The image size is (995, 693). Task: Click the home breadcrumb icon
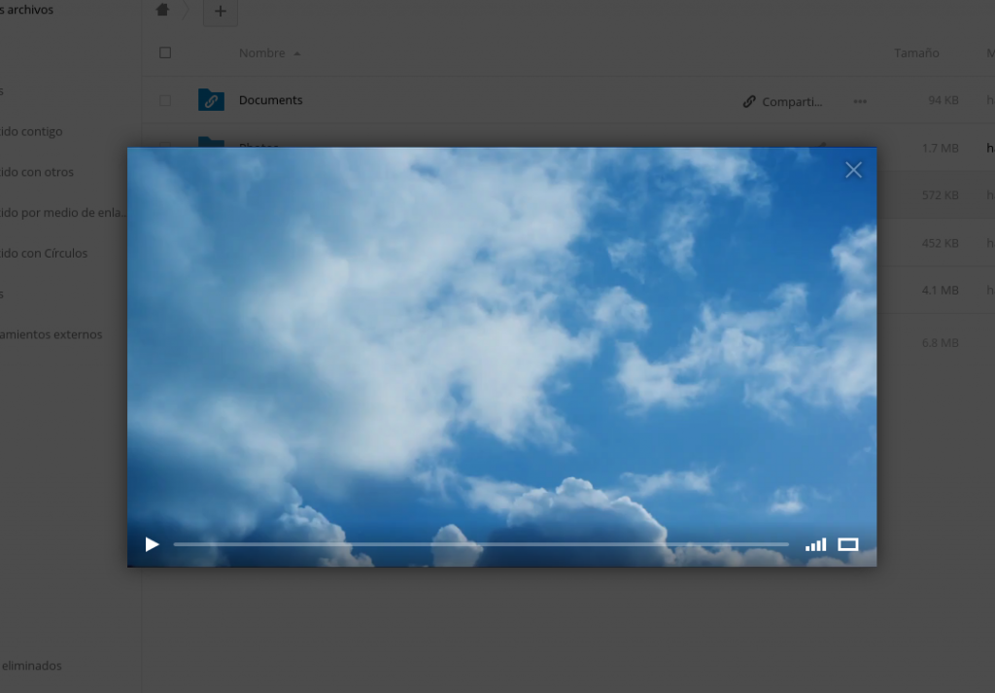[x=161, y=10]
